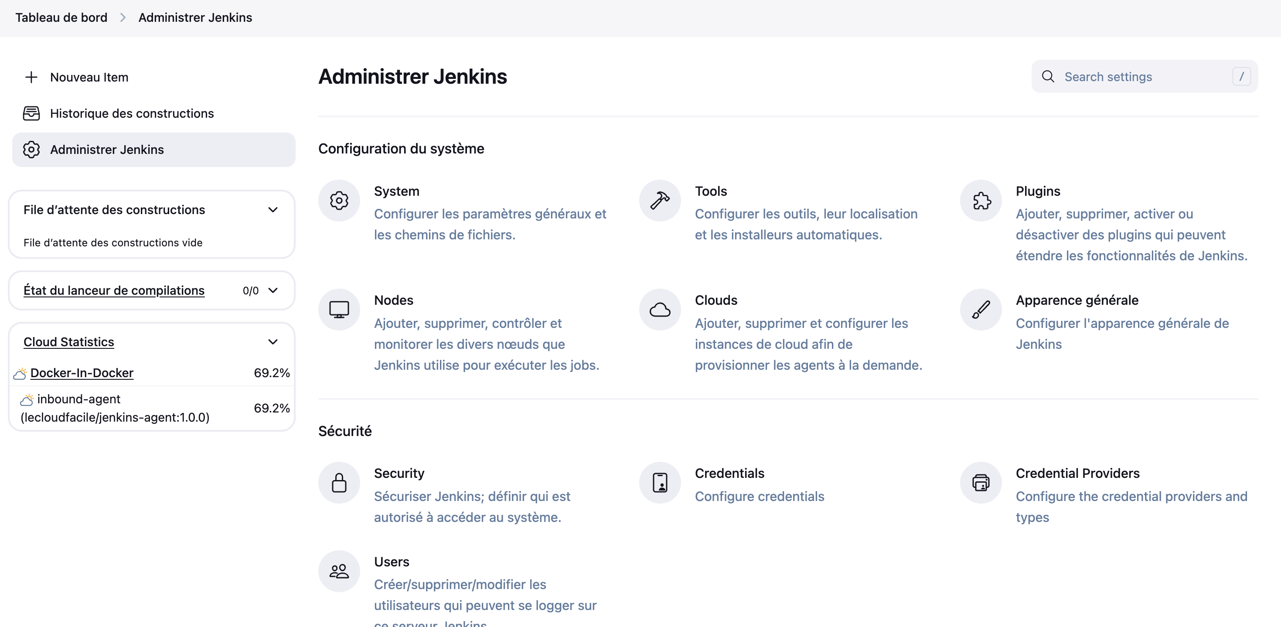Collapse File d'attente des constructions panel
The height and width of the screenshot is (627, 1281).
tap(273, 210)
